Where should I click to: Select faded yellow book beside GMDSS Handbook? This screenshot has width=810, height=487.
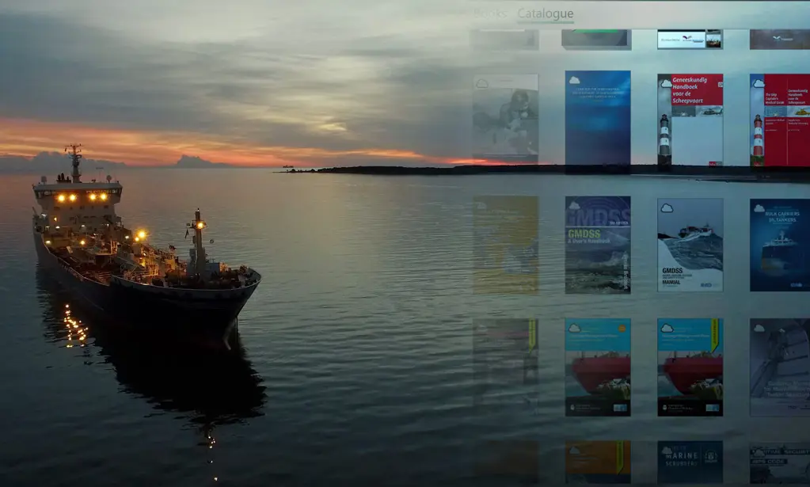505,245
